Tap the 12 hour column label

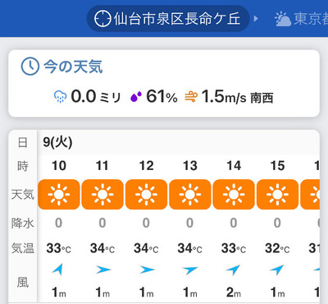(146, 166)
